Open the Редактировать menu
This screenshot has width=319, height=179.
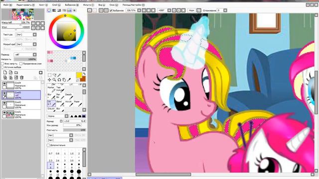(25, 5)
